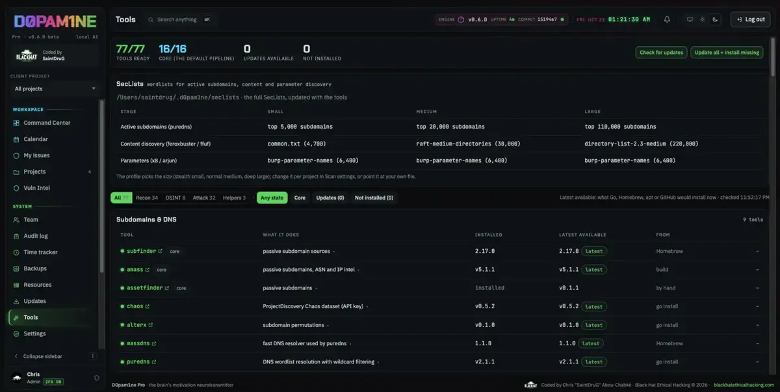Viewport: 780px width, 392px height.
Task: Open the Tools page in sidebar
Action: pos(52,317)
